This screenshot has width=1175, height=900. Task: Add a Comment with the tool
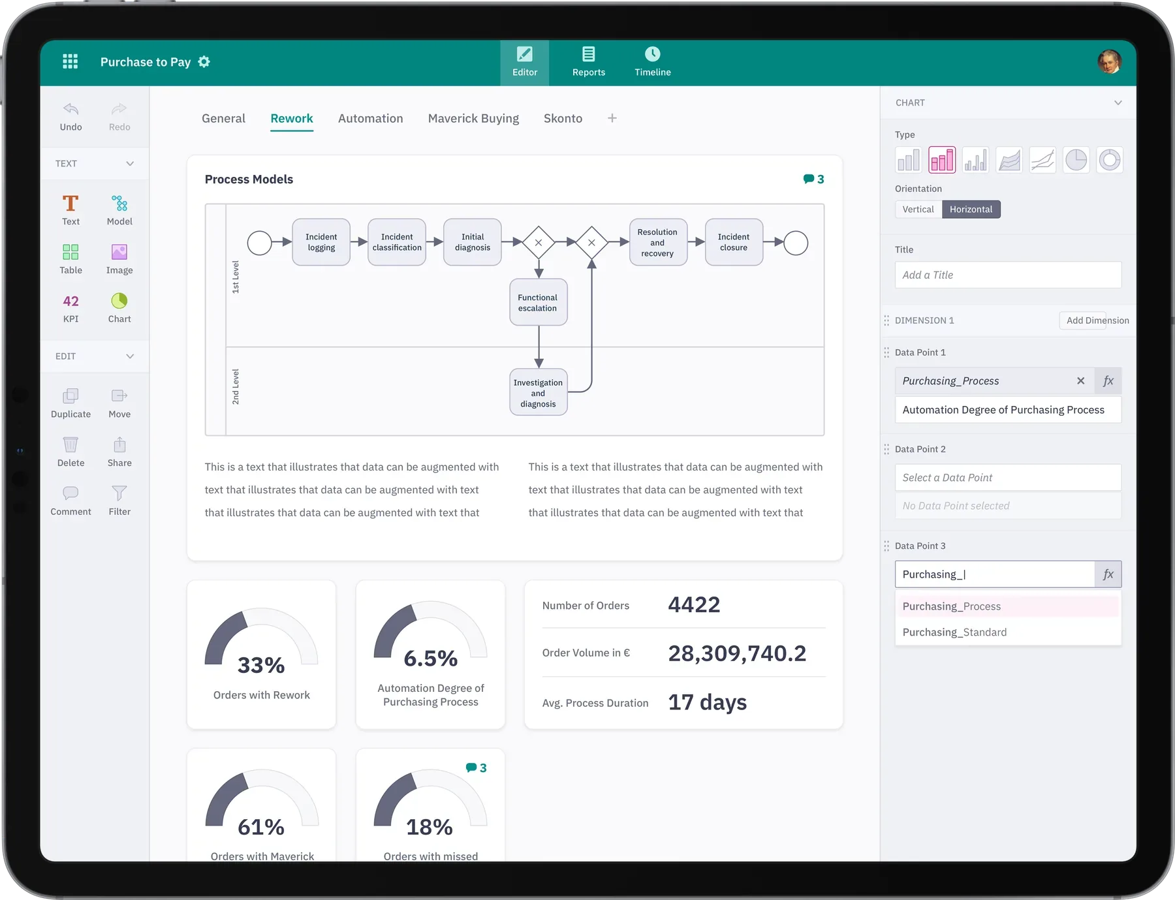tap(70, 501)
